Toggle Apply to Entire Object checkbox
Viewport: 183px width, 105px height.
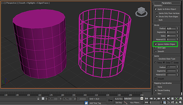tap(156, 9)
